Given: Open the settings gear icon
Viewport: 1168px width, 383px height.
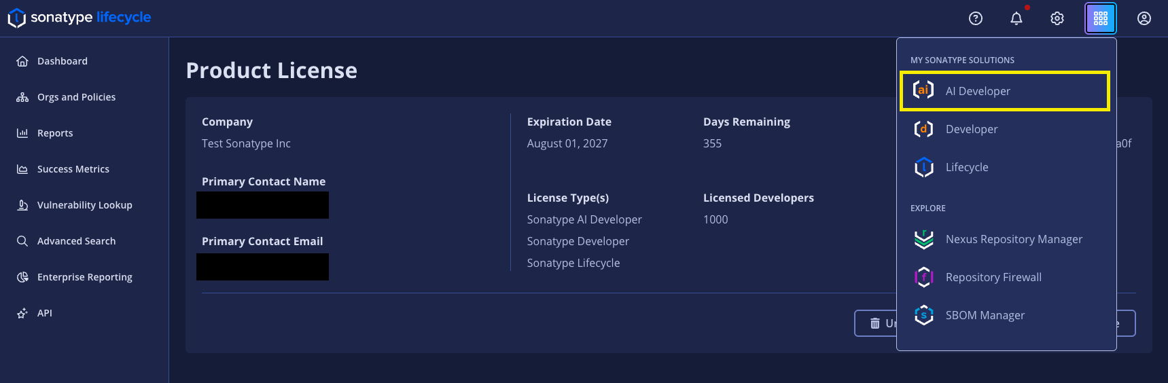Looking at the screenshot, I should point(1057,18).
